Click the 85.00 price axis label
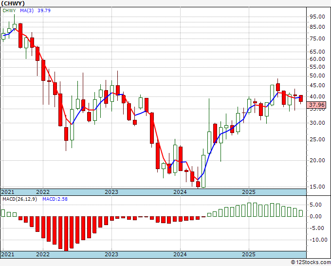 [x=317, y=27]
